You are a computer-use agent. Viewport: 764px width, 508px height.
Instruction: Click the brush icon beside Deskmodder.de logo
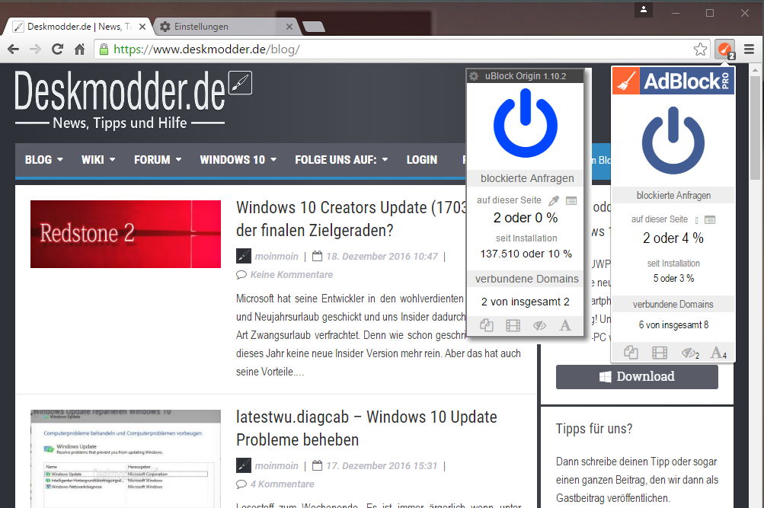coord(240,82)
